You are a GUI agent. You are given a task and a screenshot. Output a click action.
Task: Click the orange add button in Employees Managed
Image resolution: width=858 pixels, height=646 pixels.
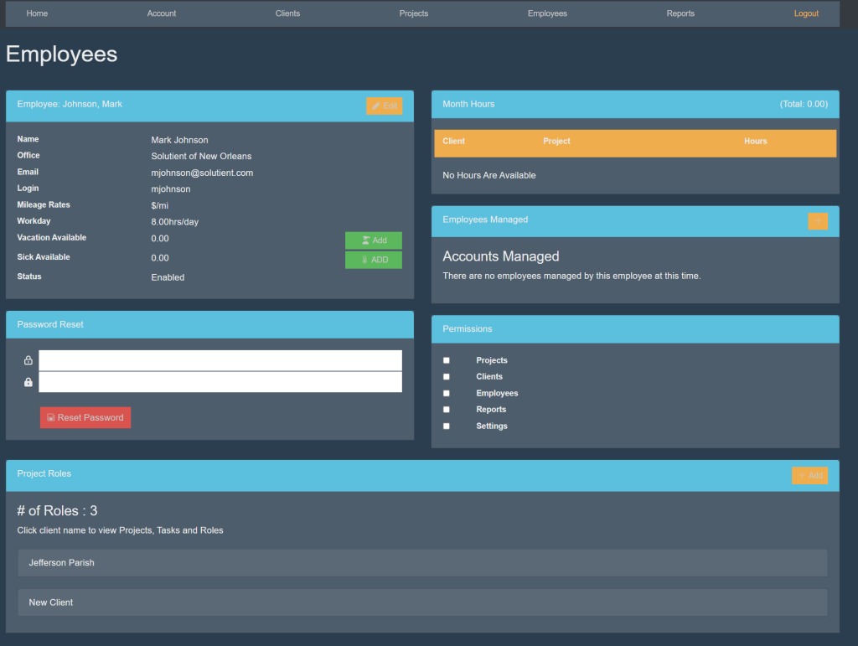coord(817,221)
